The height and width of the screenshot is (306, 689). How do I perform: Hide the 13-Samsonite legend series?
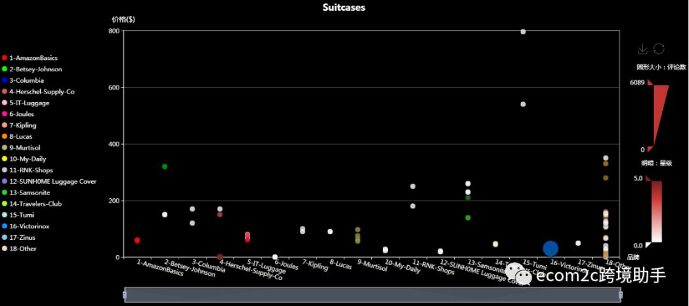click(x=26, y=193)
